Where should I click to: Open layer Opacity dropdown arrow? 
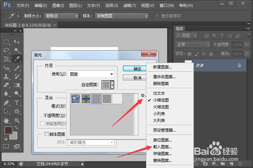tap(247, 44)
